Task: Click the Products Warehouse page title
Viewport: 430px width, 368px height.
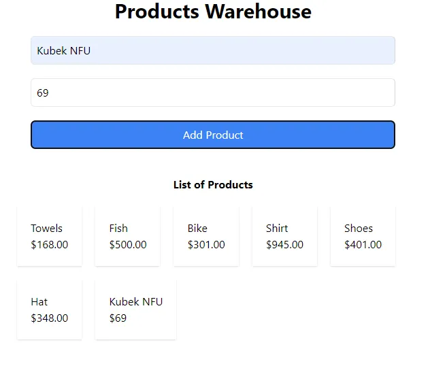Action: [x=213, y=12]
